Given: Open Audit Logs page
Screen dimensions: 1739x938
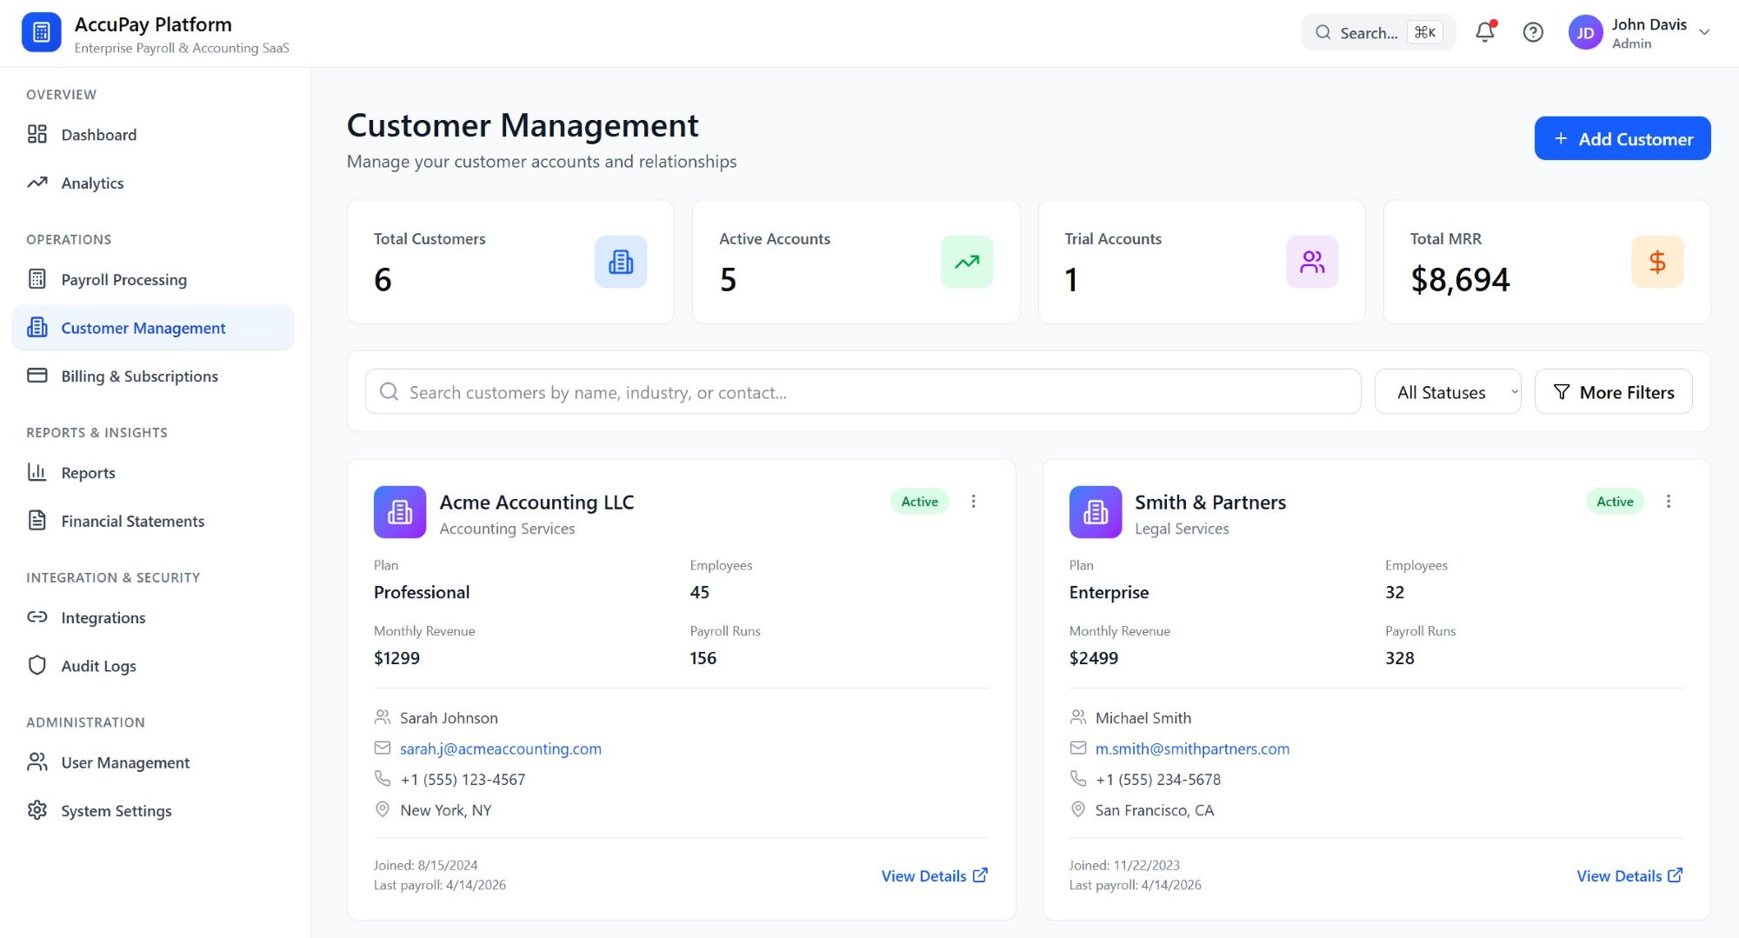Looking at the screenshot, I should click(x=153, y=665).
